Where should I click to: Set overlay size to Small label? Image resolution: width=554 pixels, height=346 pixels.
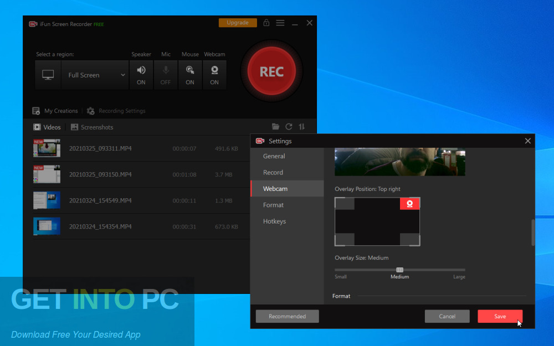coord(341,277)
